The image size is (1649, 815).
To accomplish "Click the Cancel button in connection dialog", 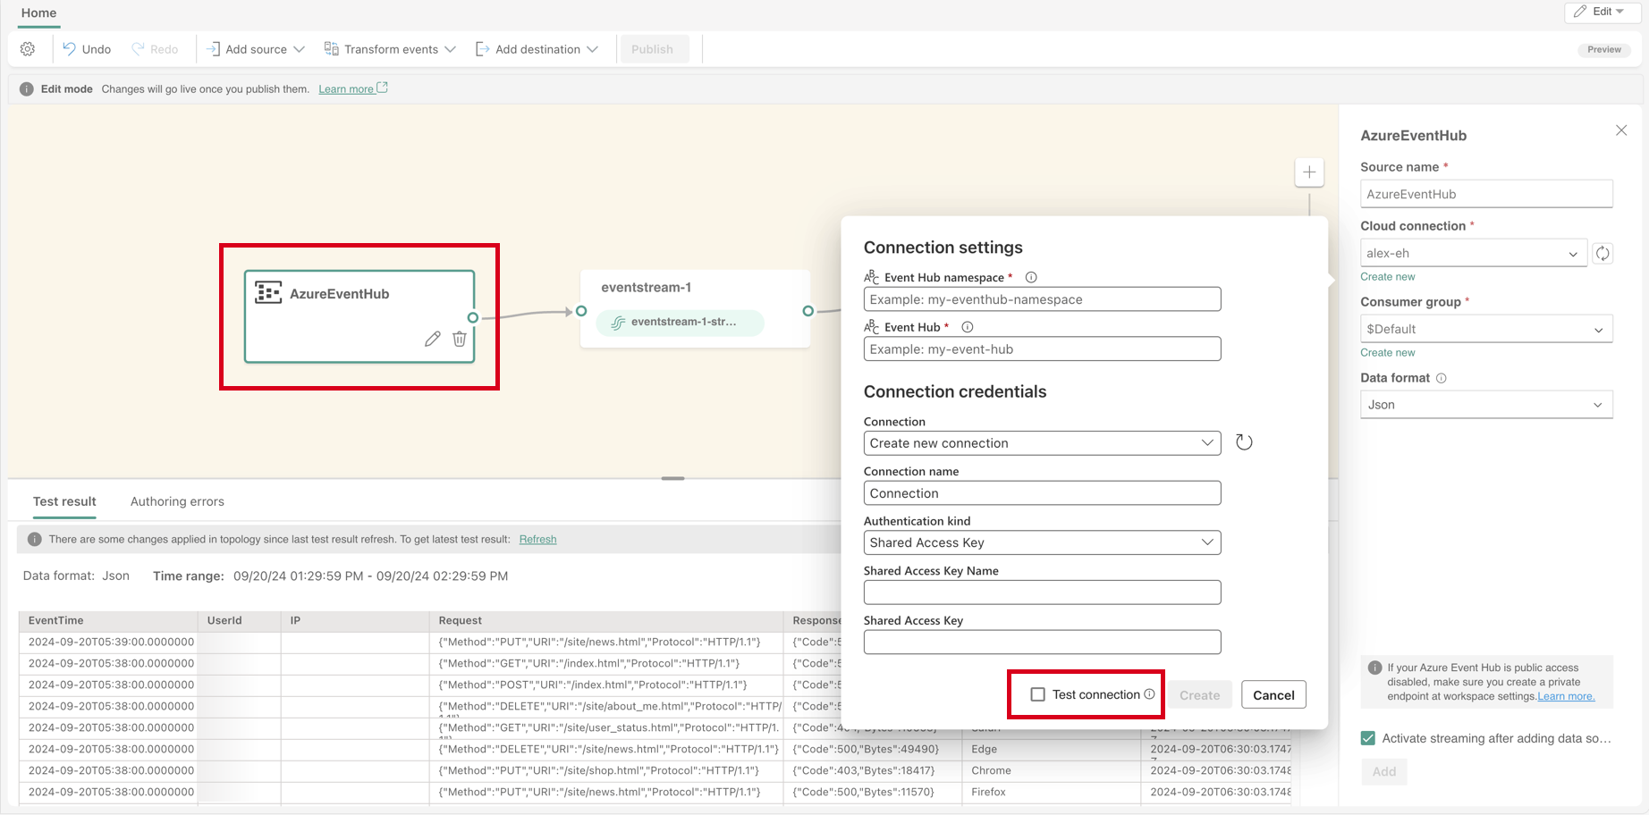I will 1273,694.
